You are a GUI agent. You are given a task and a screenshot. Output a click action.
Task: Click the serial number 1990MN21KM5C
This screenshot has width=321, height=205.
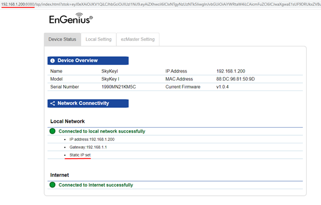pos(118,87)
